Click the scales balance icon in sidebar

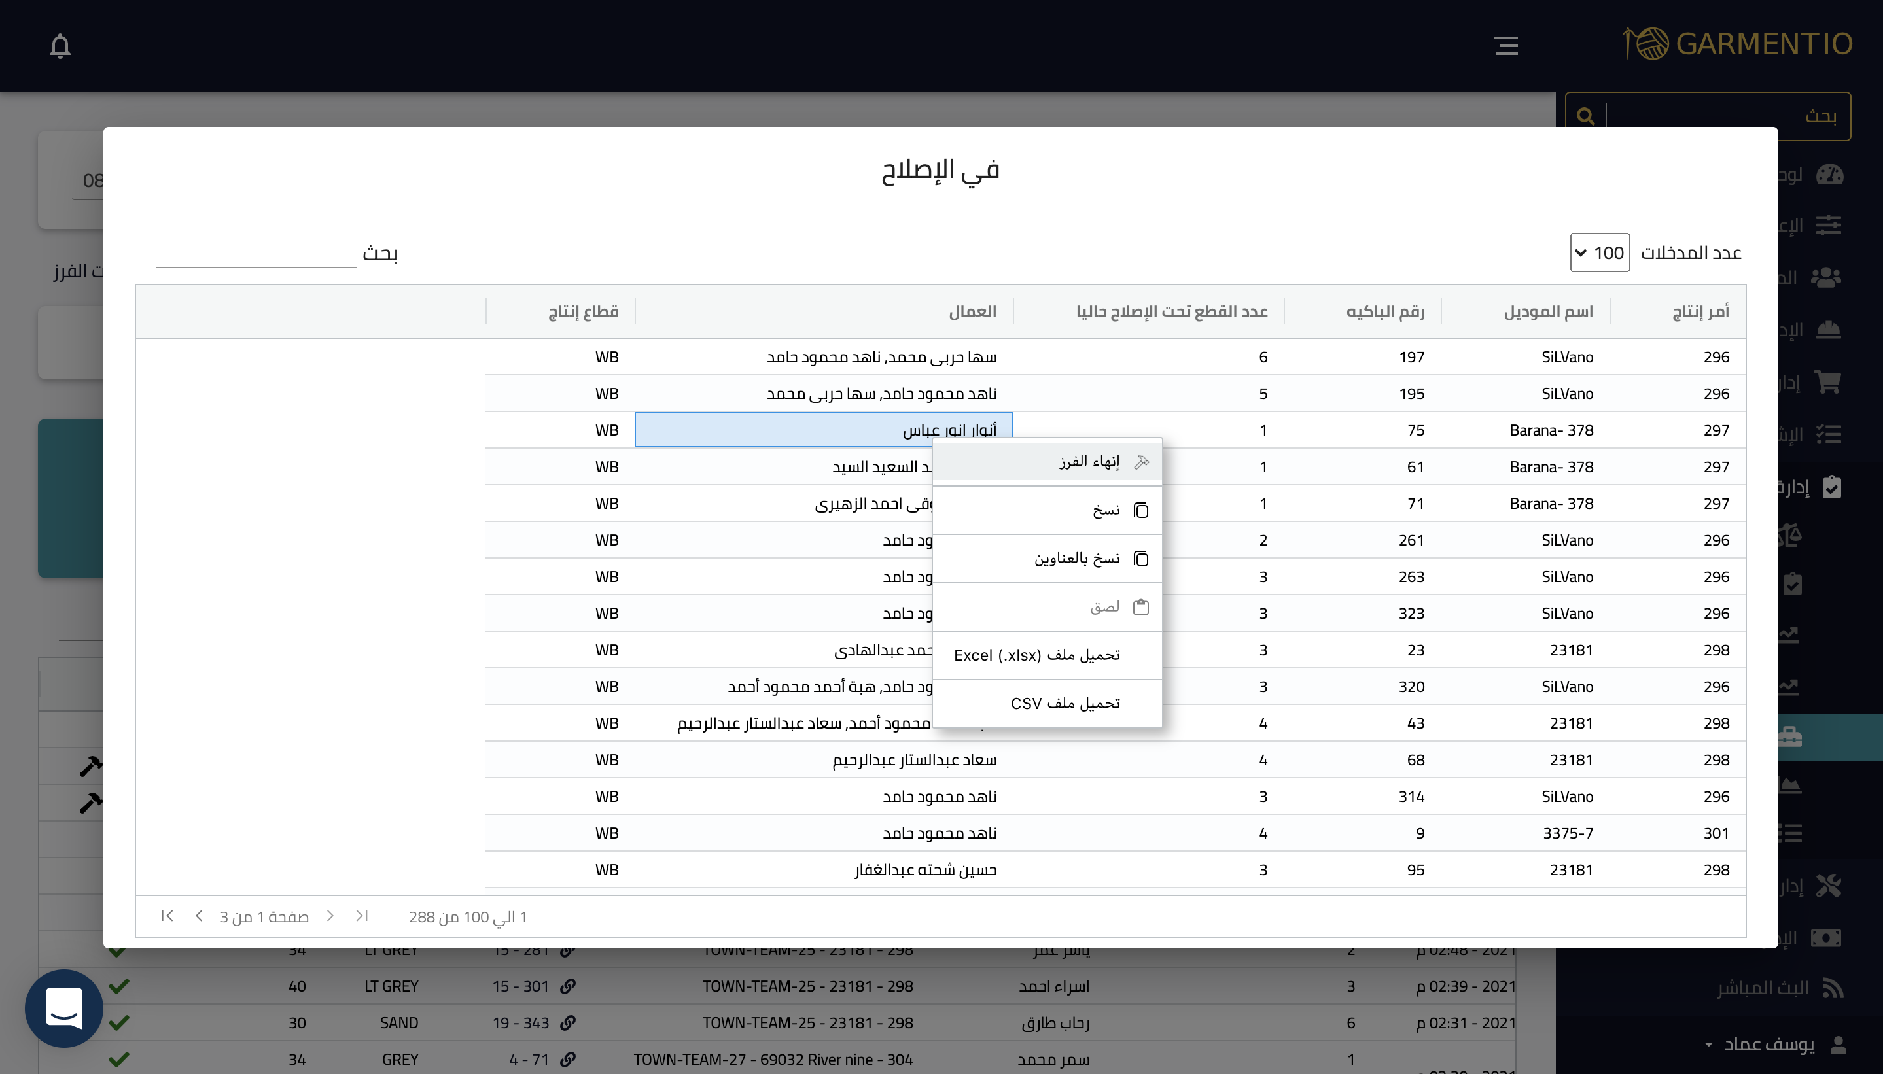click(x=1791, y=535)
